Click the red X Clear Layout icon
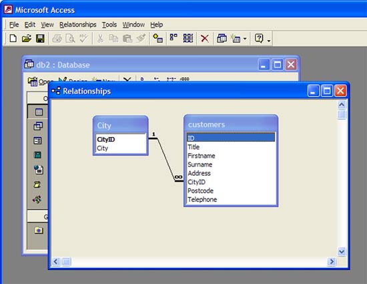The width and height of the screenshot is (367, 284). click(x=205, y=38)
